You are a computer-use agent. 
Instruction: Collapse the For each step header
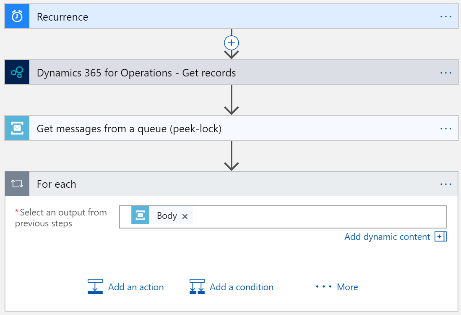pos(232,184)
